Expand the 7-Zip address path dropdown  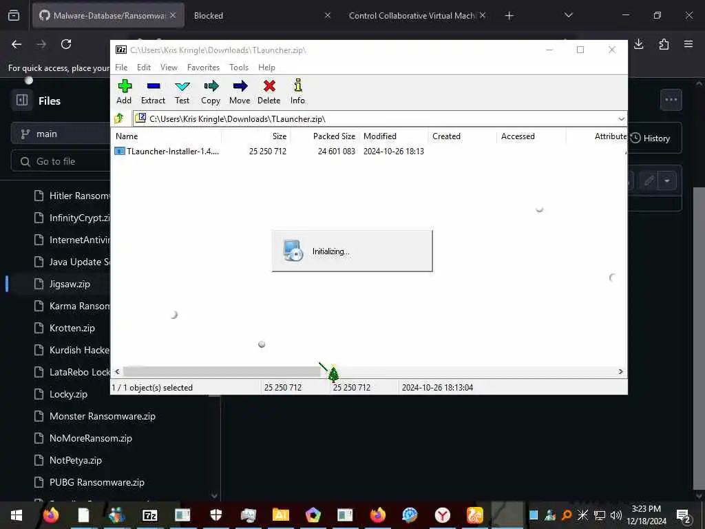click(622, 118)
